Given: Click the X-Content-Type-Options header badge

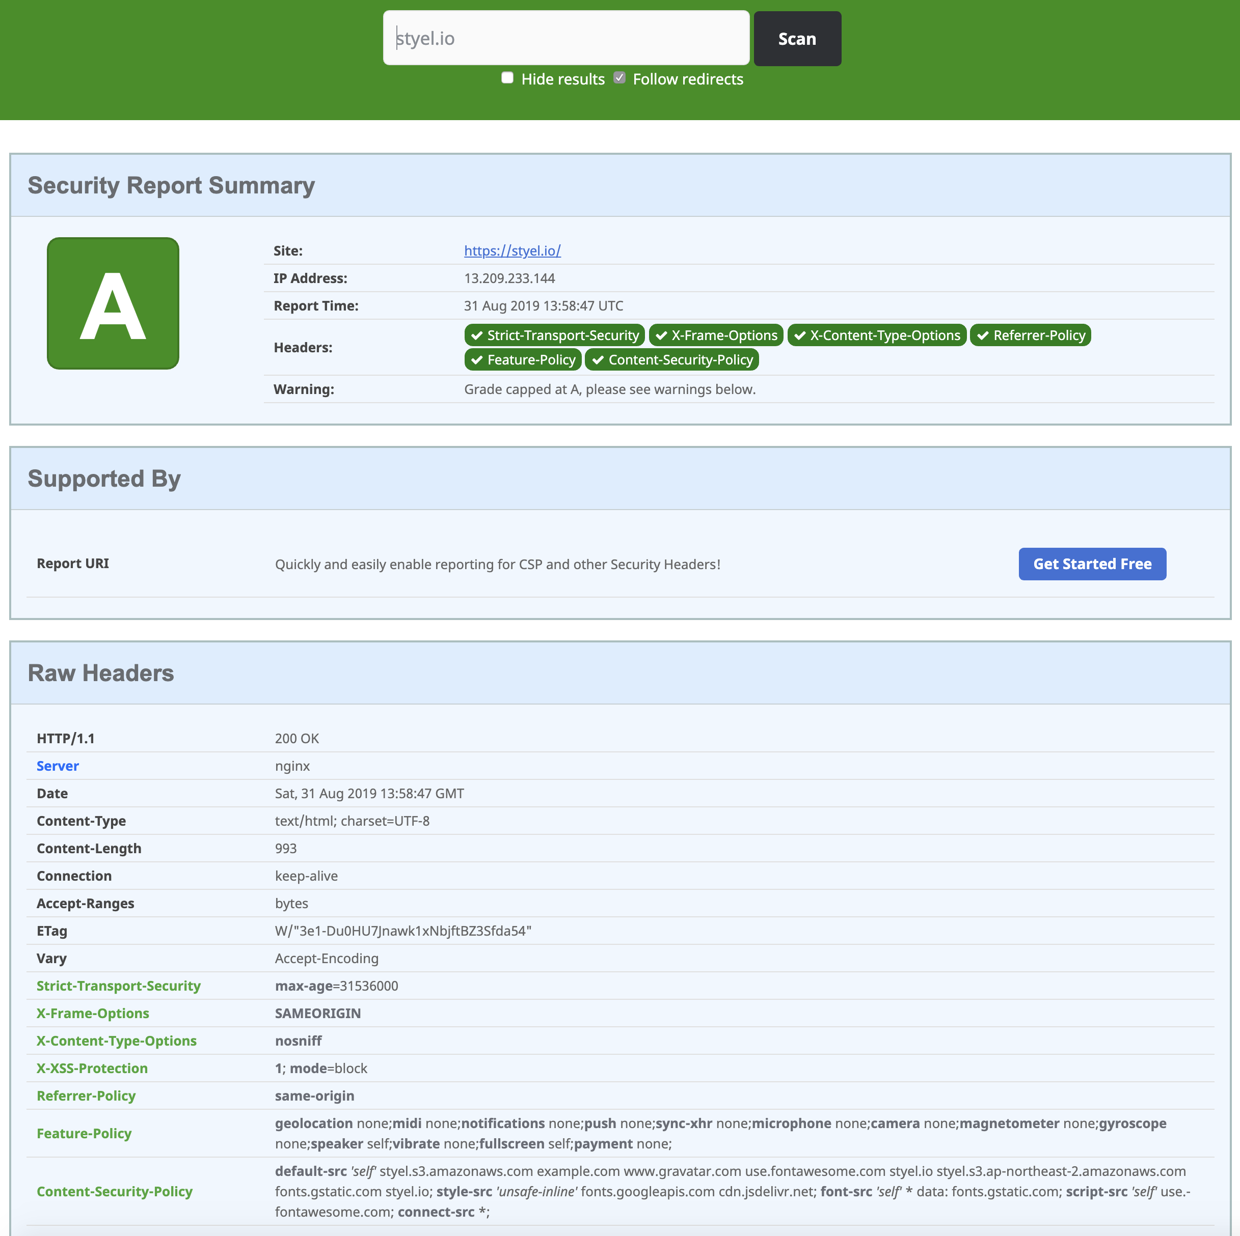Looking at the screenshot, I should (876, 335).
